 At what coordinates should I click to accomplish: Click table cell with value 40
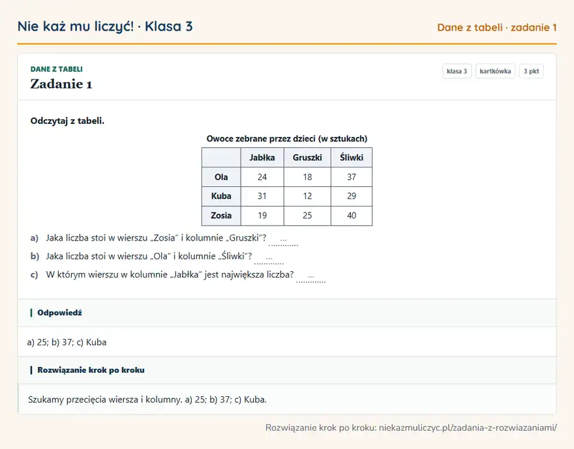click(352, 216)
